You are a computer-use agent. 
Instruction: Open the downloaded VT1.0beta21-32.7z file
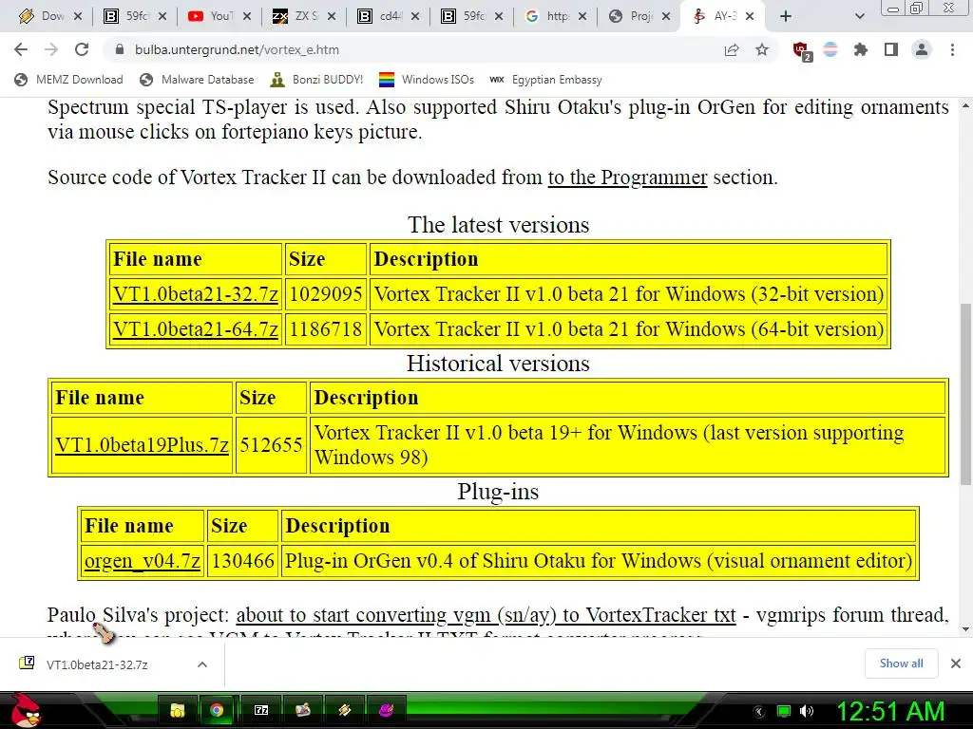pyautogui.click(x=97, y=664)
